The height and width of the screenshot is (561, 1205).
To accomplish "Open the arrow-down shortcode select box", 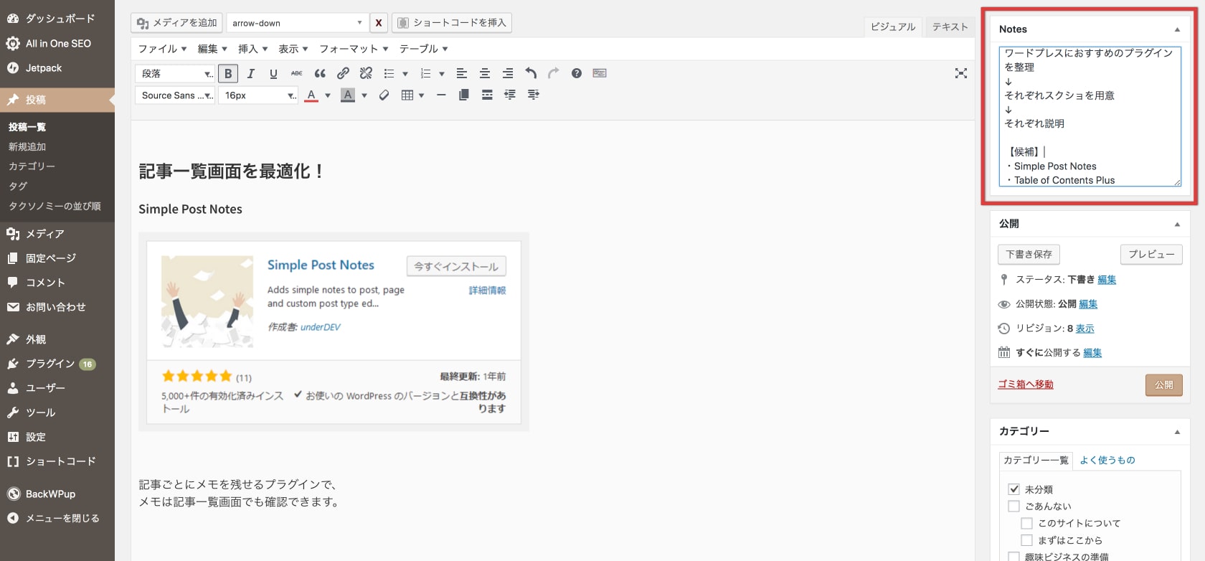I will tap(296, 23).
